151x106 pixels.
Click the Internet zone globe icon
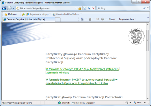(x=59, y=103)
